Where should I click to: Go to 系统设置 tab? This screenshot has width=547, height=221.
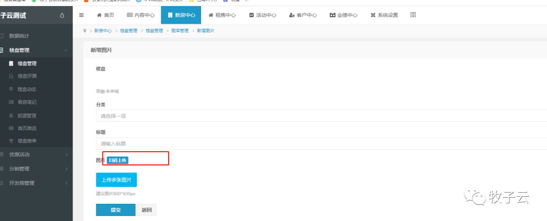[x=384, y=15]
